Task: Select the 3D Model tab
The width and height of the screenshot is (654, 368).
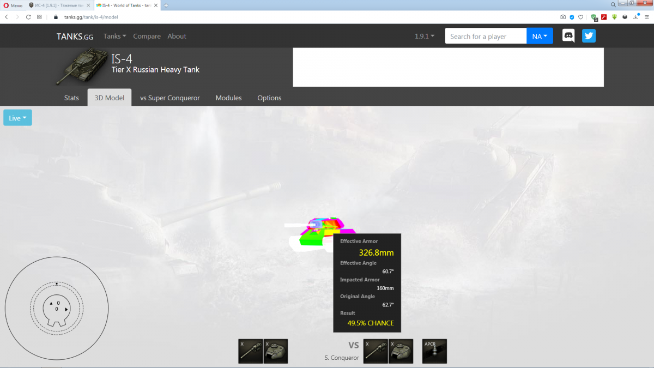Action: click(x=110, y=98)
